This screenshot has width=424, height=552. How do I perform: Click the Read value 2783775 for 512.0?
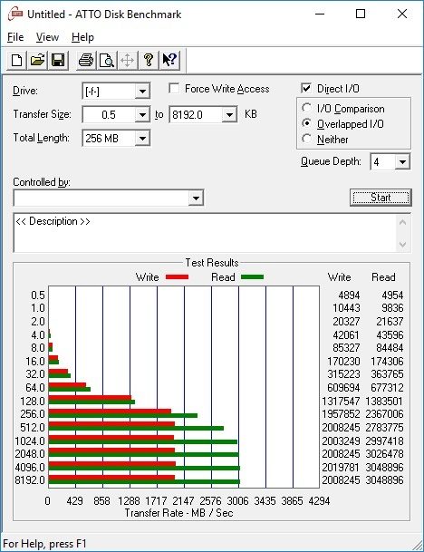point(384,428)
